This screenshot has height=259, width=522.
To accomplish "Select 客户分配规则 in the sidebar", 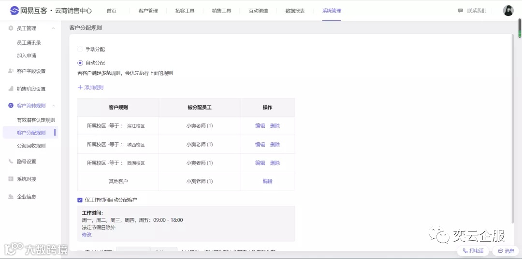I will (31, 133).
